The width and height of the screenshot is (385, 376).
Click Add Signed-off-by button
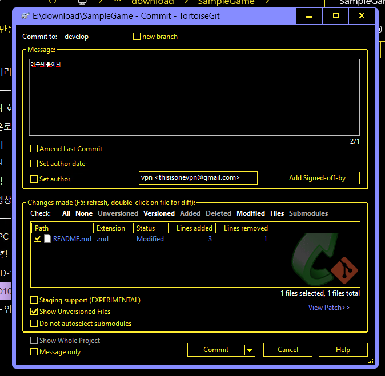click(317, 178)
